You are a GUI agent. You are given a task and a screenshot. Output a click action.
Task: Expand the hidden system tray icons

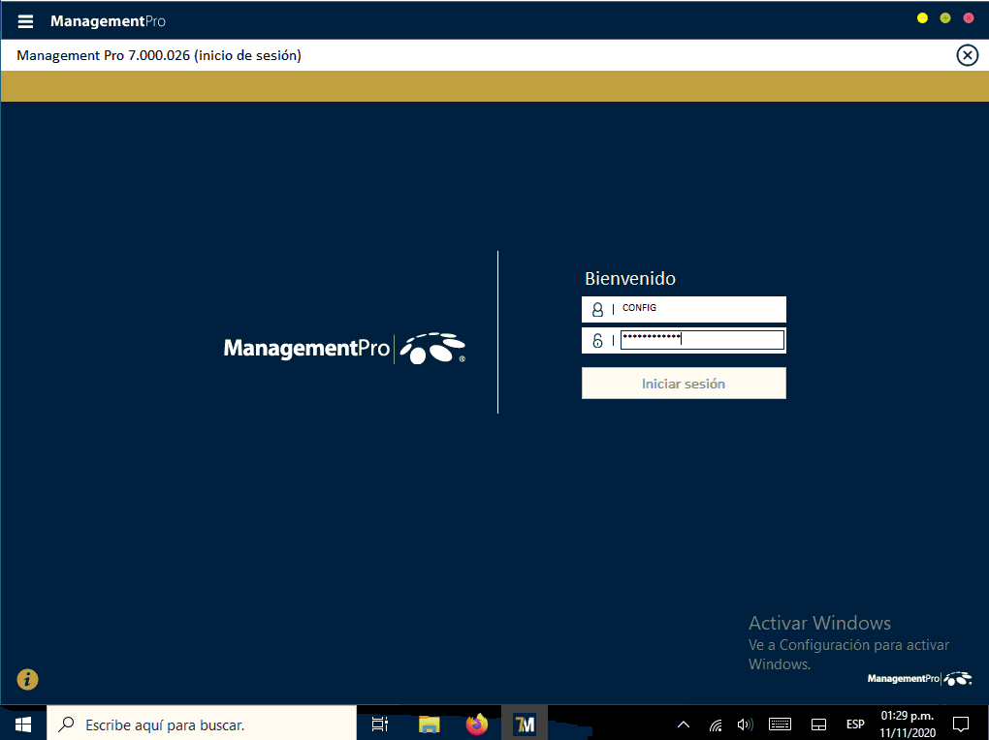coord(684,724)
